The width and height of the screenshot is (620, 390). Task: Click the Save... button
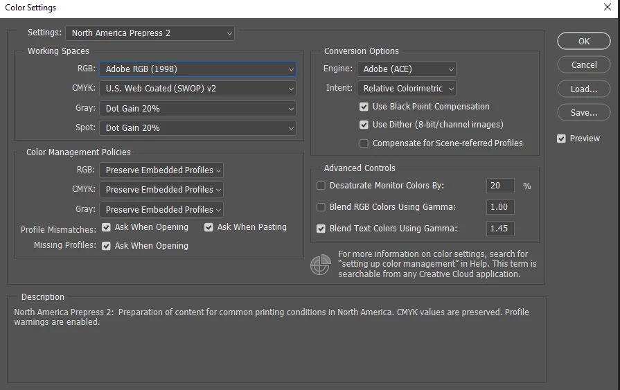[584, 113]
